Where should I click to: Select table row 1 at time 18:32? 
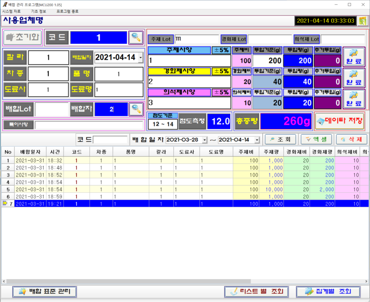[185, 160]
